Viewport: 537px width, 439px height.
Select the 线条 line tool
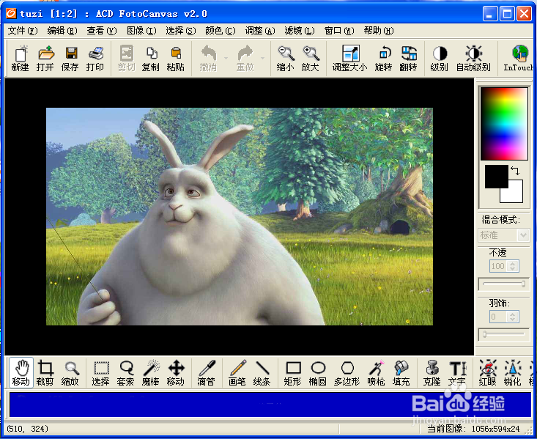click(x=262, y=373)
